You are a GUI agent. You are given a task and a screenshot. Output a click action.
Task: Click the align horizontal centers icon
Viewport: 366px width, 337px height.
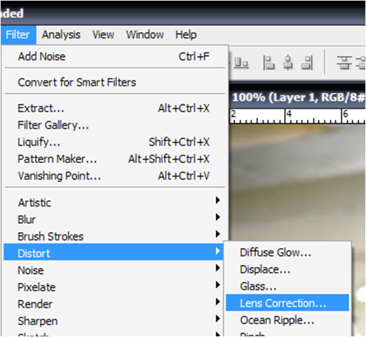coord(288,62)
